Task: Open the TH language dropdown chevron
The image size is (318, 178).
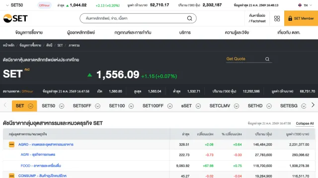Action: 311,5
